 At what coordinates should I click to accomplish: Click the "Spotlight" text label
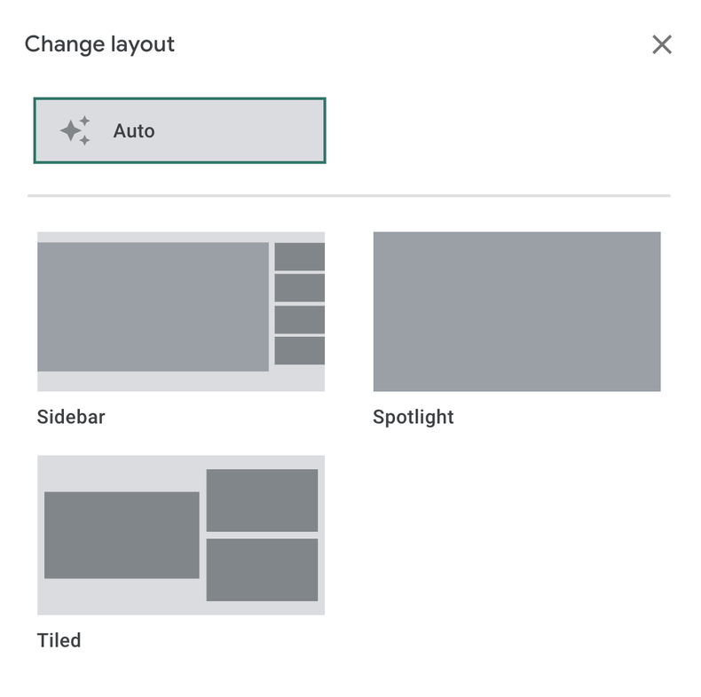[x=413, y=417]
